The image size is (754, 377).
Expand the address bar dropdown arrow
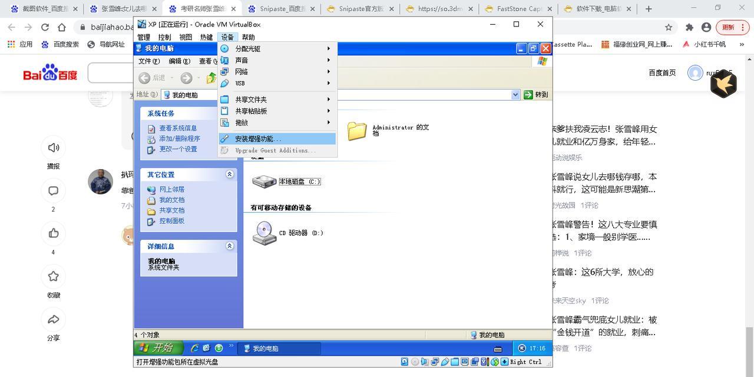click(515, 95)
